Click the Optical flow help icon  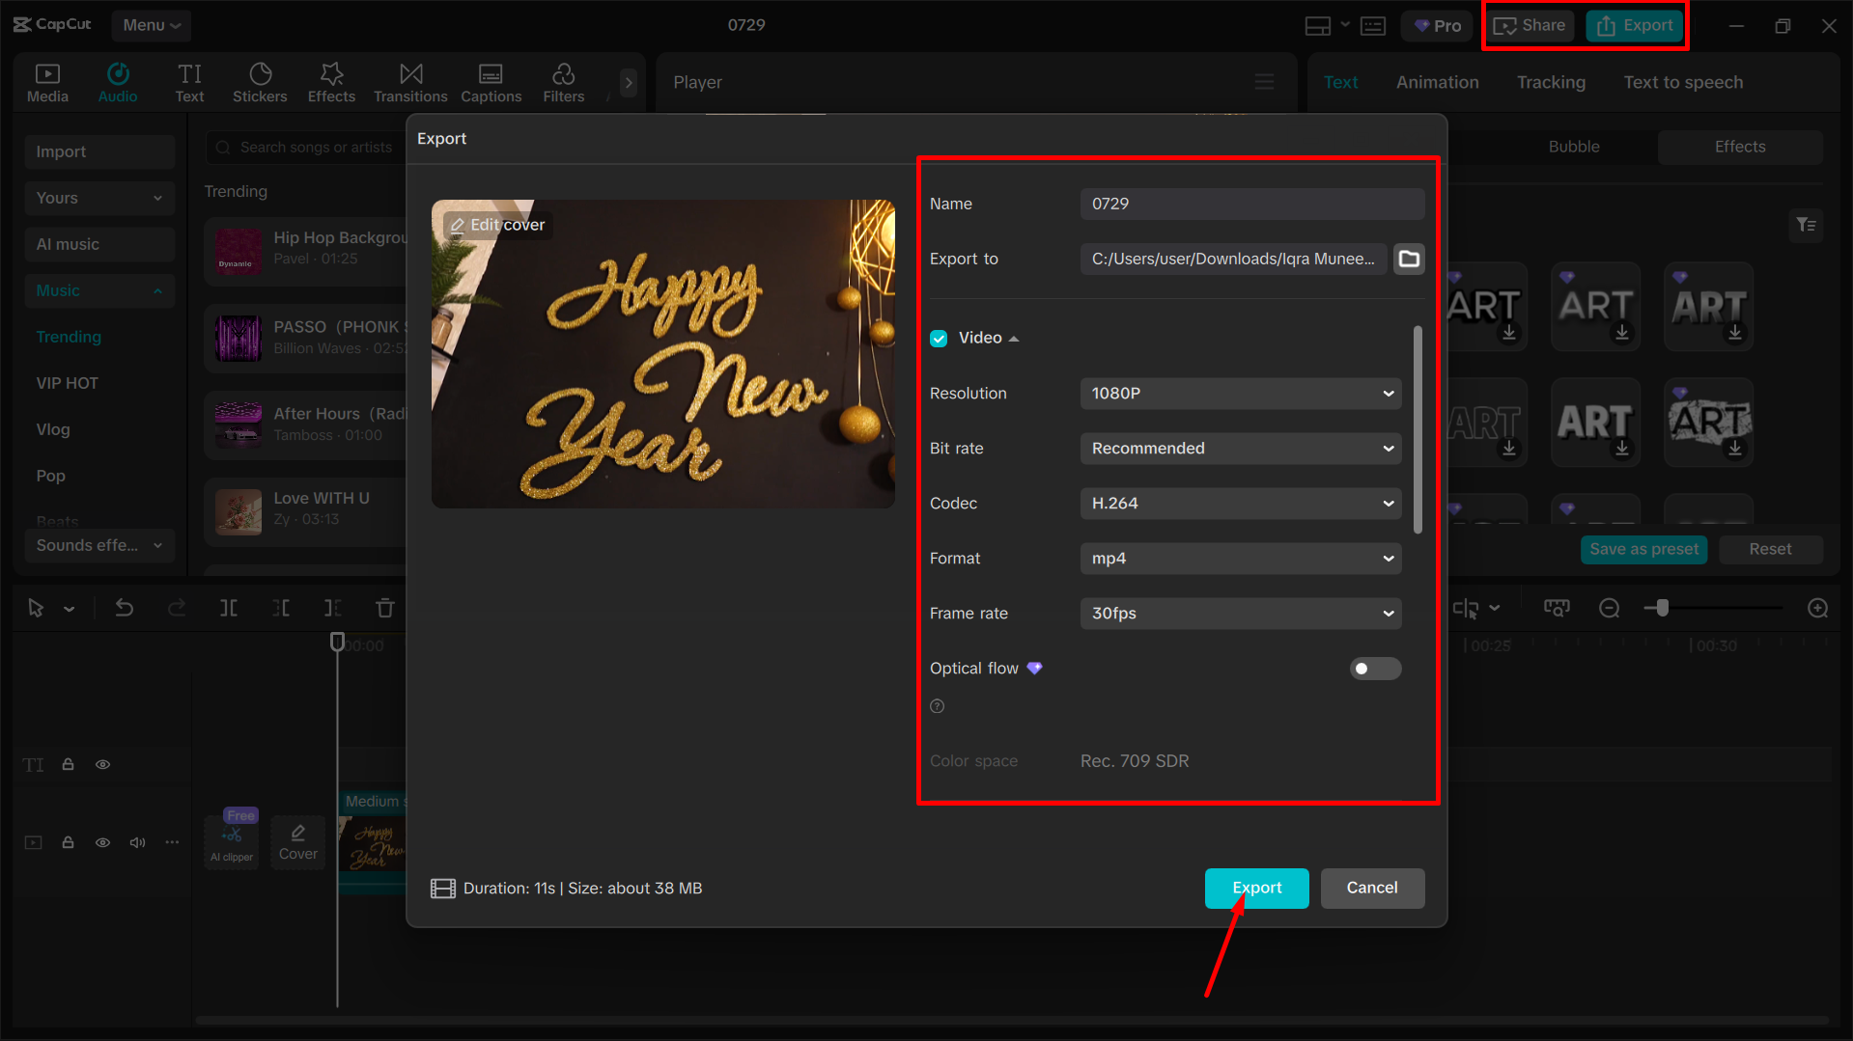pyautogui.click(x=937, y=706)
